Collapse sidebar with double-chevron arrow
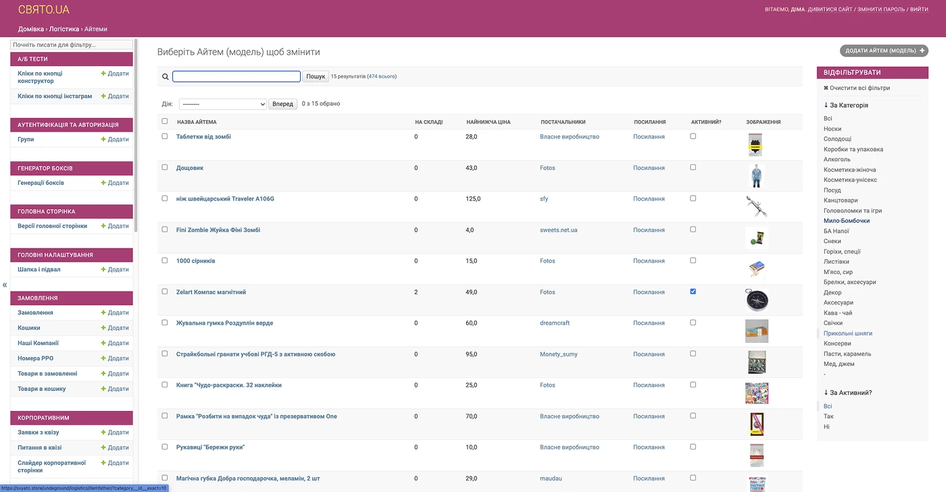This screenshot has width=946, height=492. [5, 285]
